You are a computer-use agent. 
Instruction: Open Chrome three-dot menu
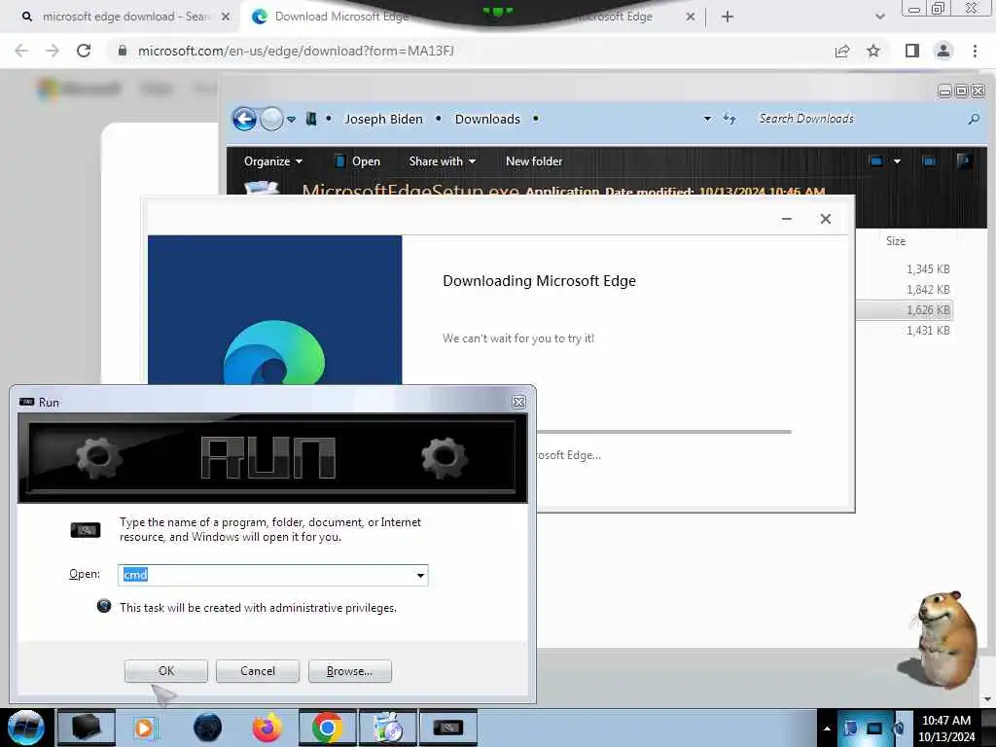click(x=975, y=51)
